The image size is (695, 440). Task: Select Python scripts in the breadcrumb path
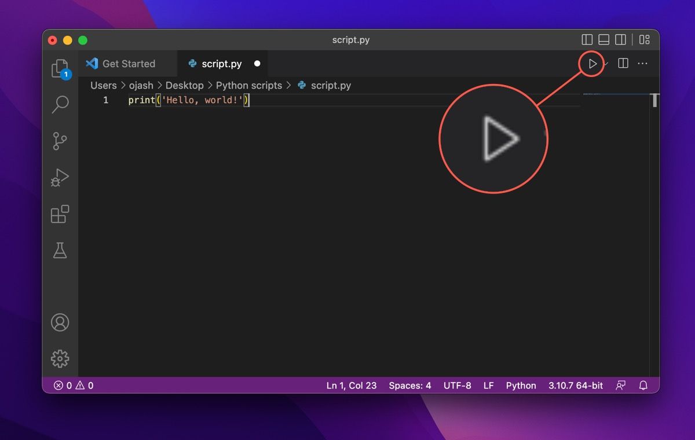(x=249, y=85)
